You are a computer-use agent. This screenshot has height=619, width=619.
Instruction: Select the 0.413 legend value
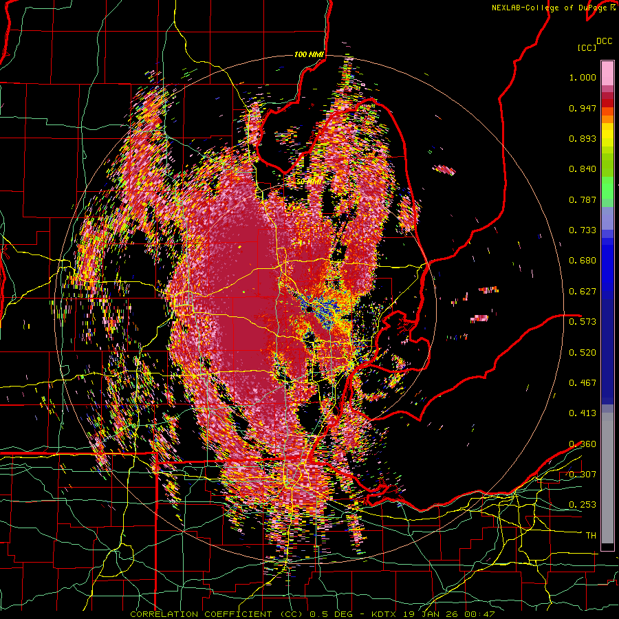point(583,413)
